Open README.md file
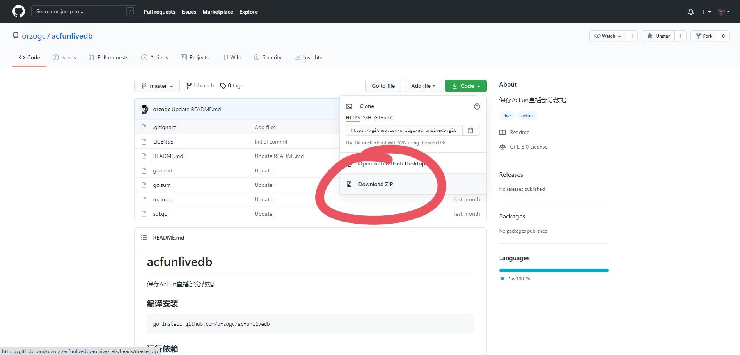The width and height of the screenshot is (740, 355). pos(168,156)
